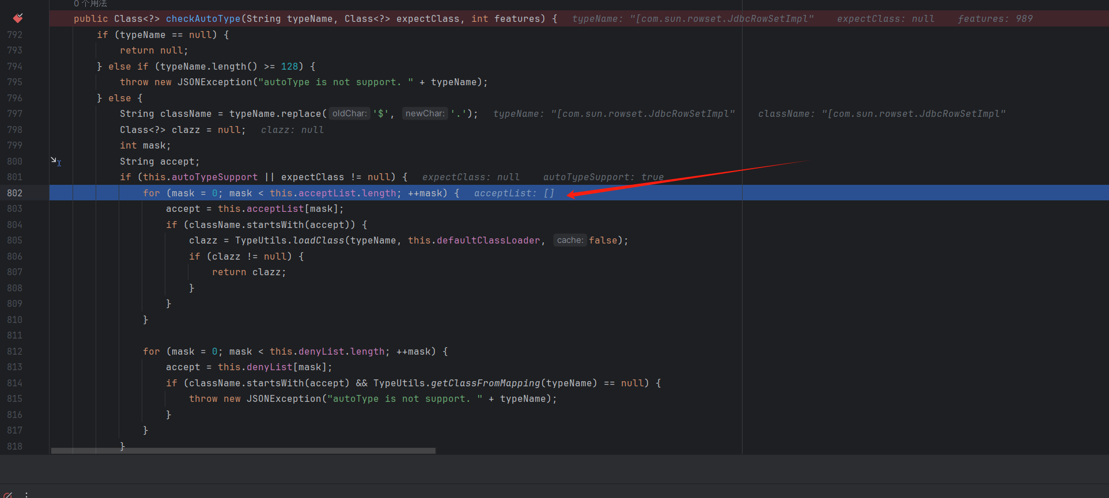1109x498 pixels.
Task: Click the 'return clazz;' statement
Action: 249,272
